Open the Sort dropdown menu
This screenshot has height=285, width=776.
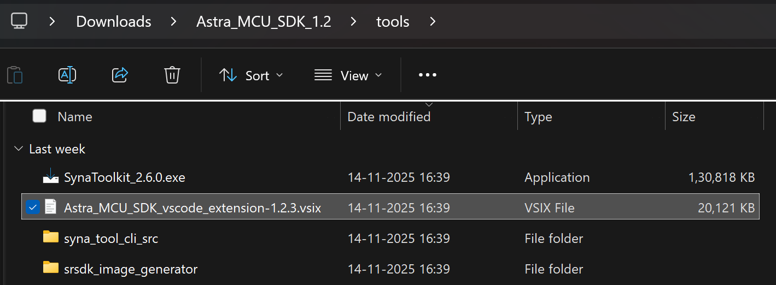(x=251, y=75)
